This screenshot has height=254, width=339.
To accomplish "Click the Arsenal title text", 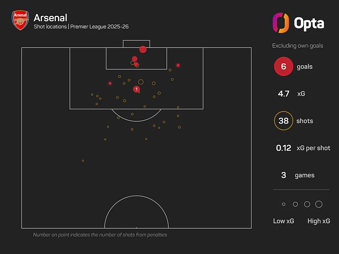I will tap(50, 18).
